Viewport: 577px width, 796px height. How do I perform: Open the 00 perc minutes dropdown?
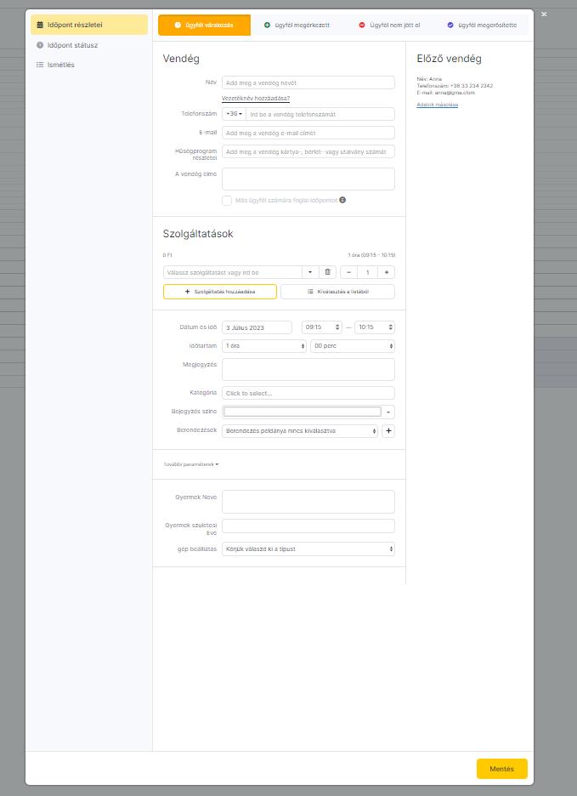click(353, 346)
